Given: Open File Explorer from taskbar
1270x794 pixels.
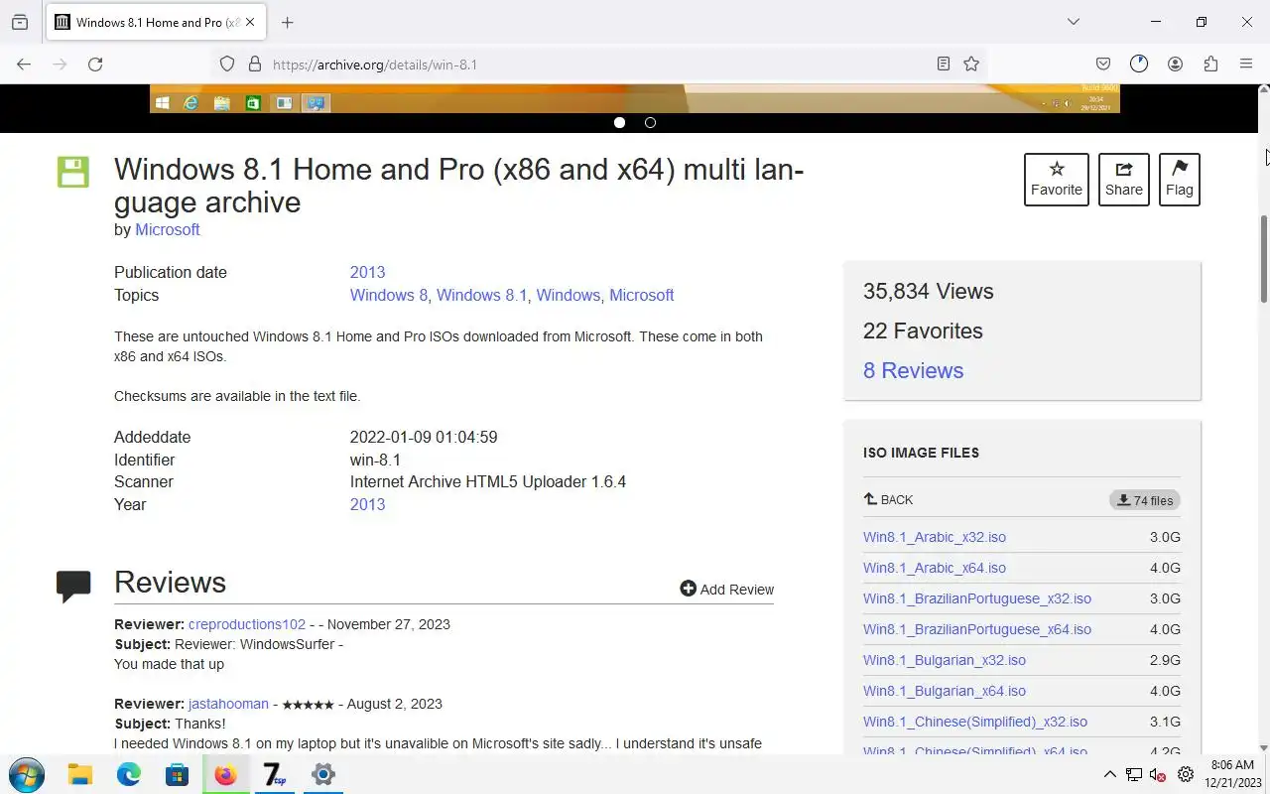Looking at the screenshot, I should 80,774.
